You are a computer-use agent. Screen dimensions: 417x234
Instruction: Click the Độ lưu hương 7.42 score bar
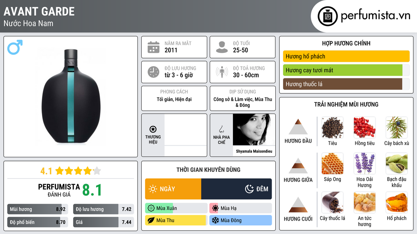103,209
